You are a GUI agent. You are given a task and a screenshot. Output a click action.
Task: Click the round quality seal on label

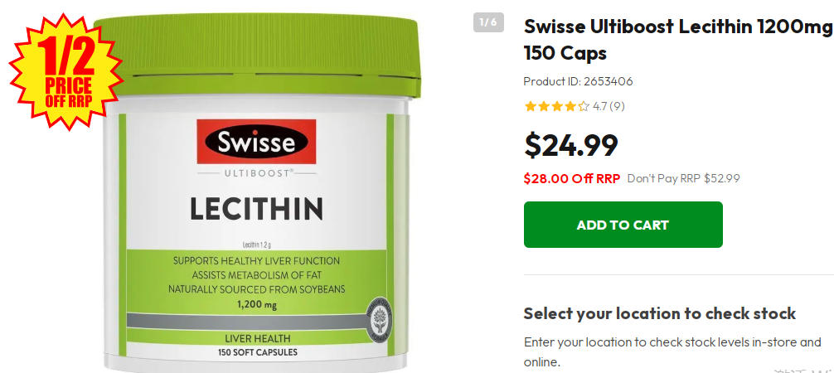click(380, 320)
